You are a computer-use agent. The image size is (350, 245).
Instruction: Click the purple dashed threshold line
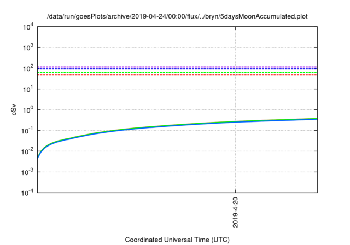pyautogui.click(x=177, y=67)
